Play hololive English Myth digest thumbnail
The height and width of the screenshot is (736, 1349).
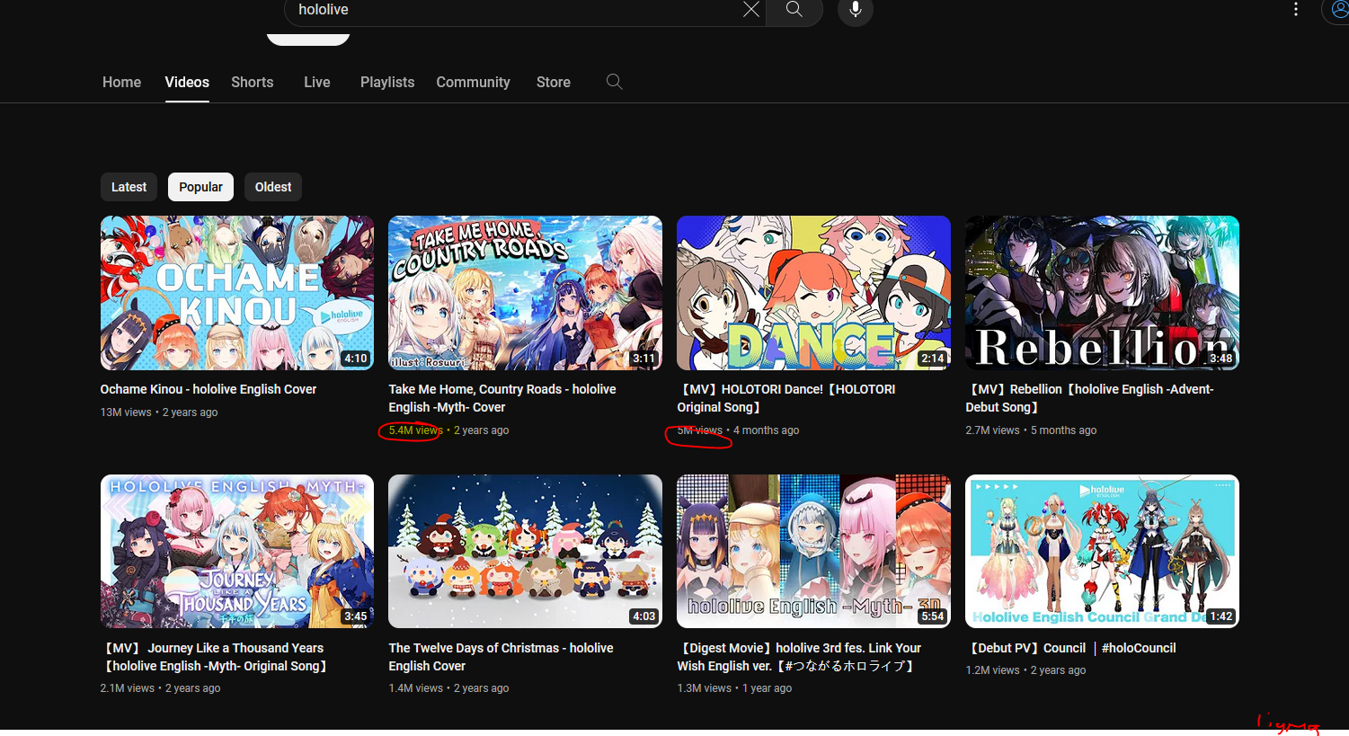pos(813,551)
